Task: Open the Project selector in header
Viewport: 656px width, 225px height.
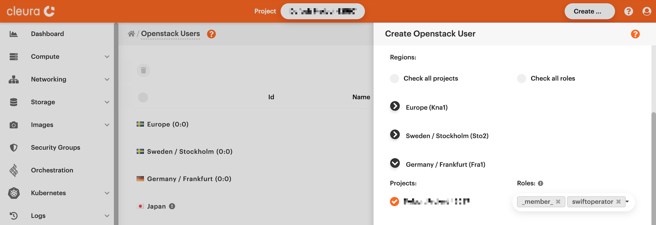Action: 323,11
